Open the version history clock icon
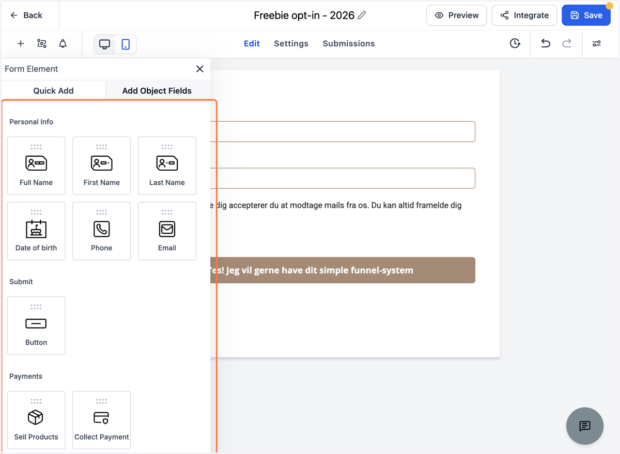This screenshot has width=620, height=454. tap(515, 44)
